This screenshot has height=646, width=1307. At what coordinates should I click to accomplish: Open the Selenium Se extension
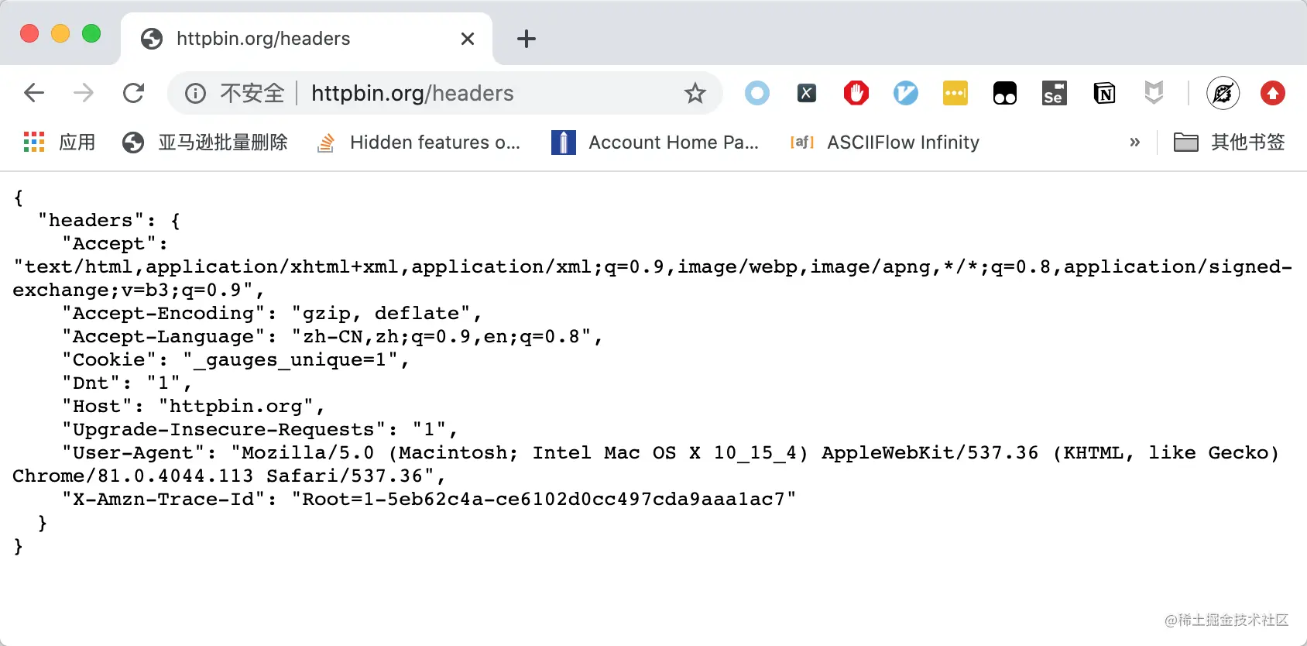point(1055,94)
